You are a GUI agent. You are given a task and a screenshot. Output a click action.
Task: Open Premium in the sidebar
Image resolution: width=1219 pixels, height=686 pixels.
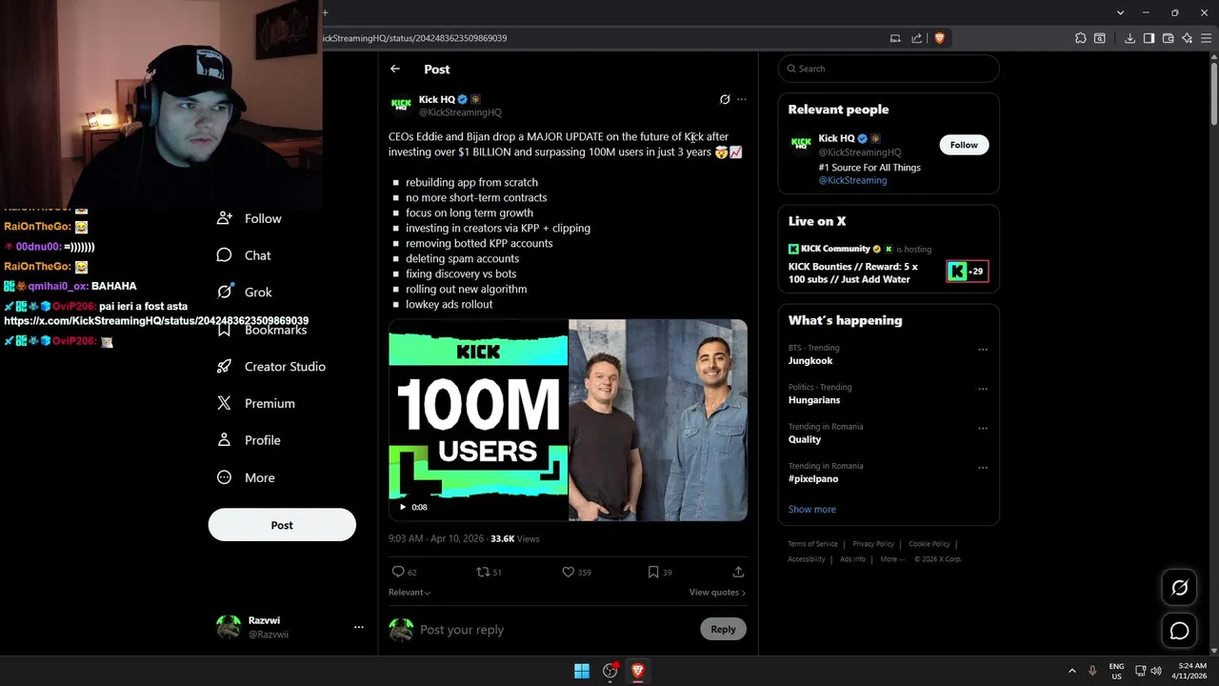tap(256, 403)
